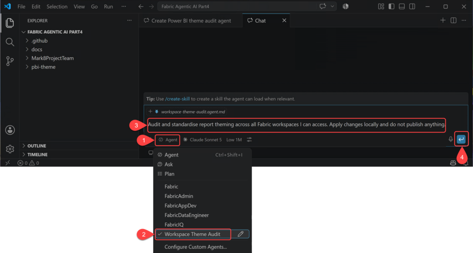
Task: Choose the Fabric custom agent
Action: pyautogui.click(x=202, y=187)
